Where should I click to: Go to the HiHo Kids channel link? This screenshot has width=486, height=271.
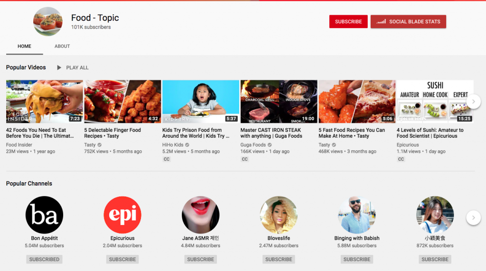click(173, 145)
